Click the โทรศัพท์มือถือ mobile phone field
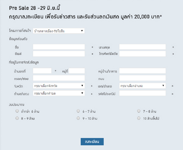This screenshot has width=183, height=150. pos(142,54)
